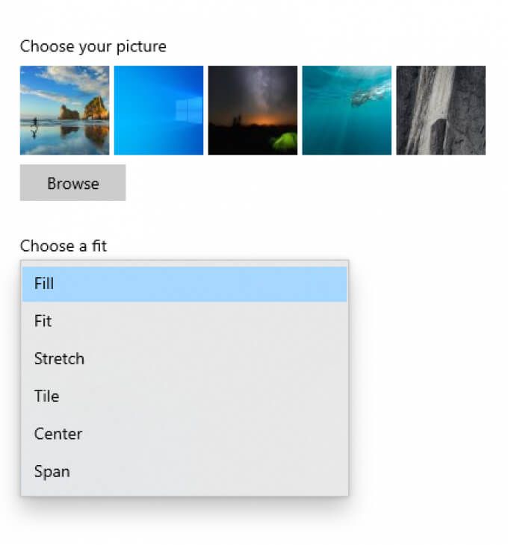Click the "Choose your picture" heading
Image resolution: width=508 pixels, height=545 pixels.
(93, 46)
